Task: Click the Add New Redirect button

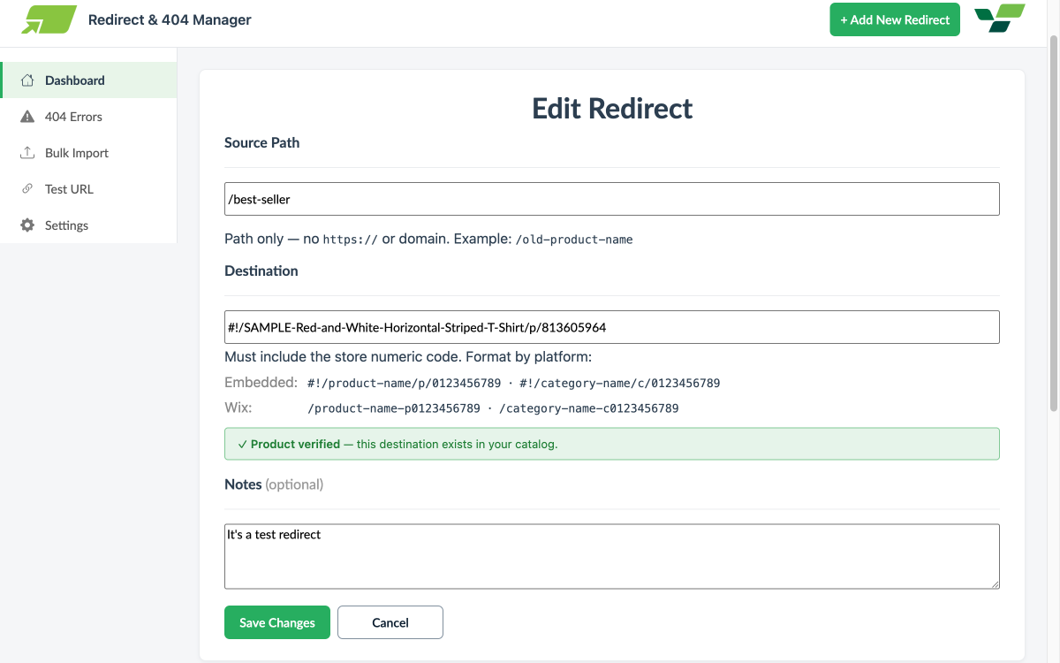Action: click(895, 19)
